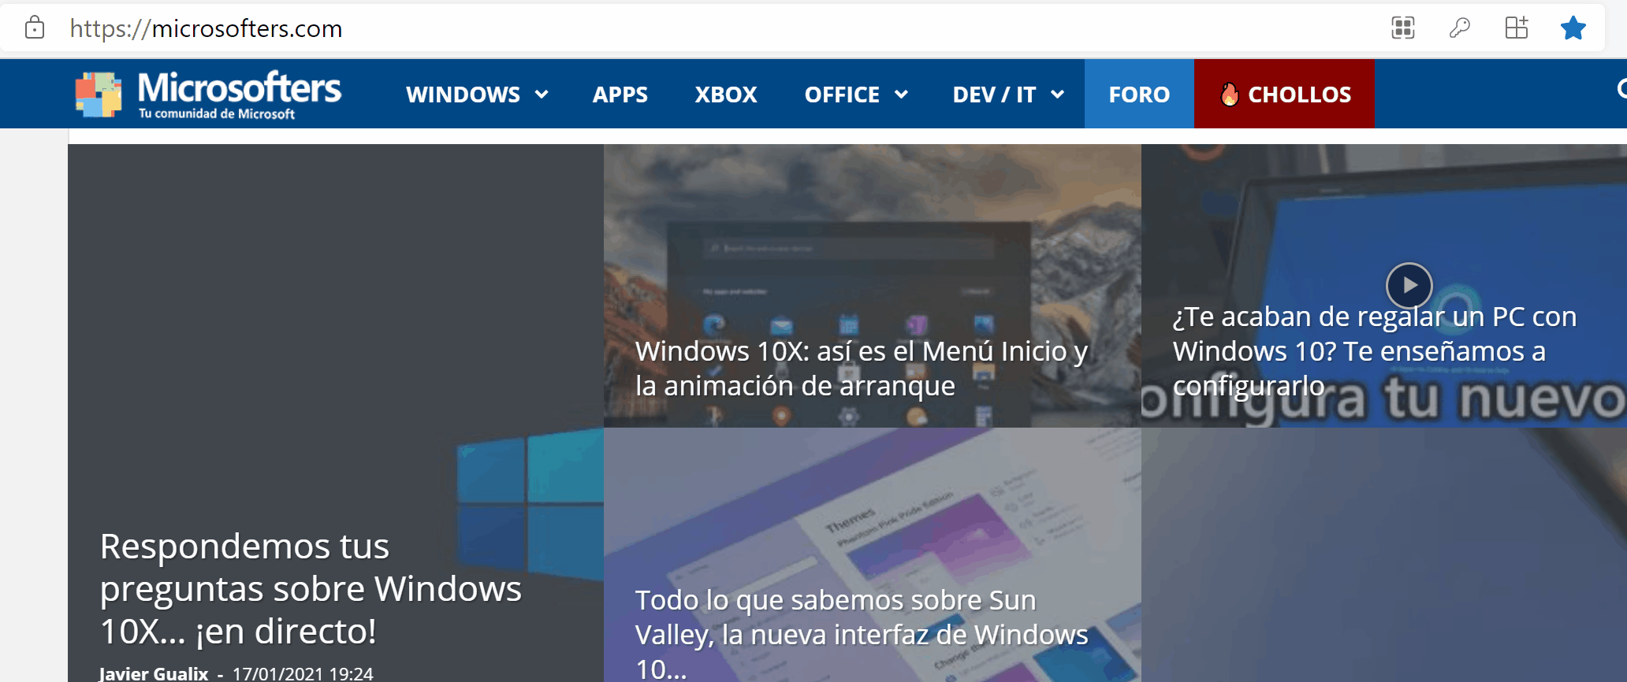Open the XBOX menu item
Image resolution: width=1627 pixels, height=682 pixels.
point(726,95)
